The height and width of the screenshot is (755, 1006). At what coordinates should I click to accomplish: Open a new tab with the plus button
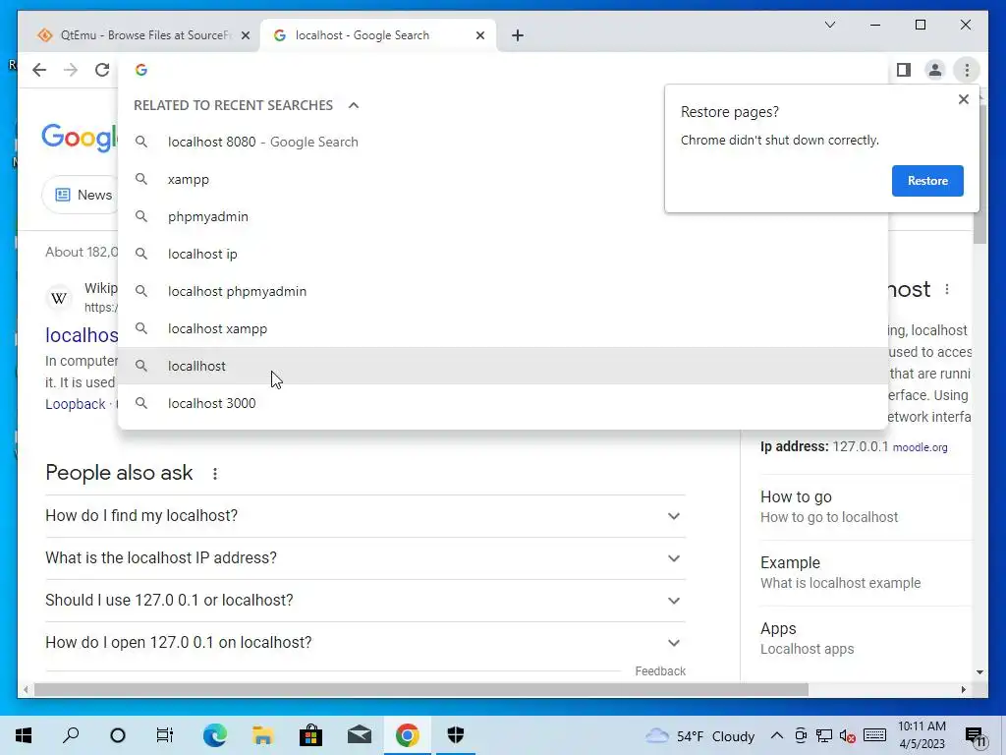pos(518,35)
